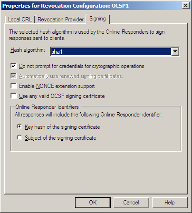192x213 pixels.
Task: Click the hash algorithm description text
Action: pyautogui.click(x=87, y=35)
